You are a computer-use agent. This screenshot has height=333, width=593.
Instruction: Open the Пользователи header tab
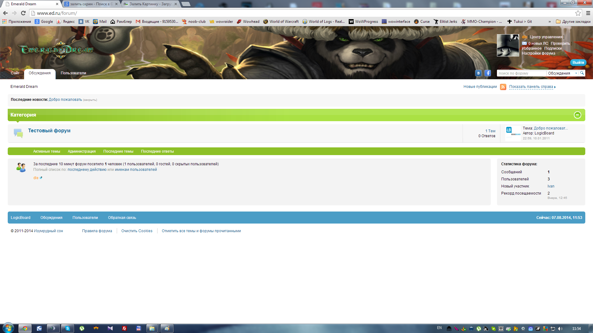tap(73, 73)
